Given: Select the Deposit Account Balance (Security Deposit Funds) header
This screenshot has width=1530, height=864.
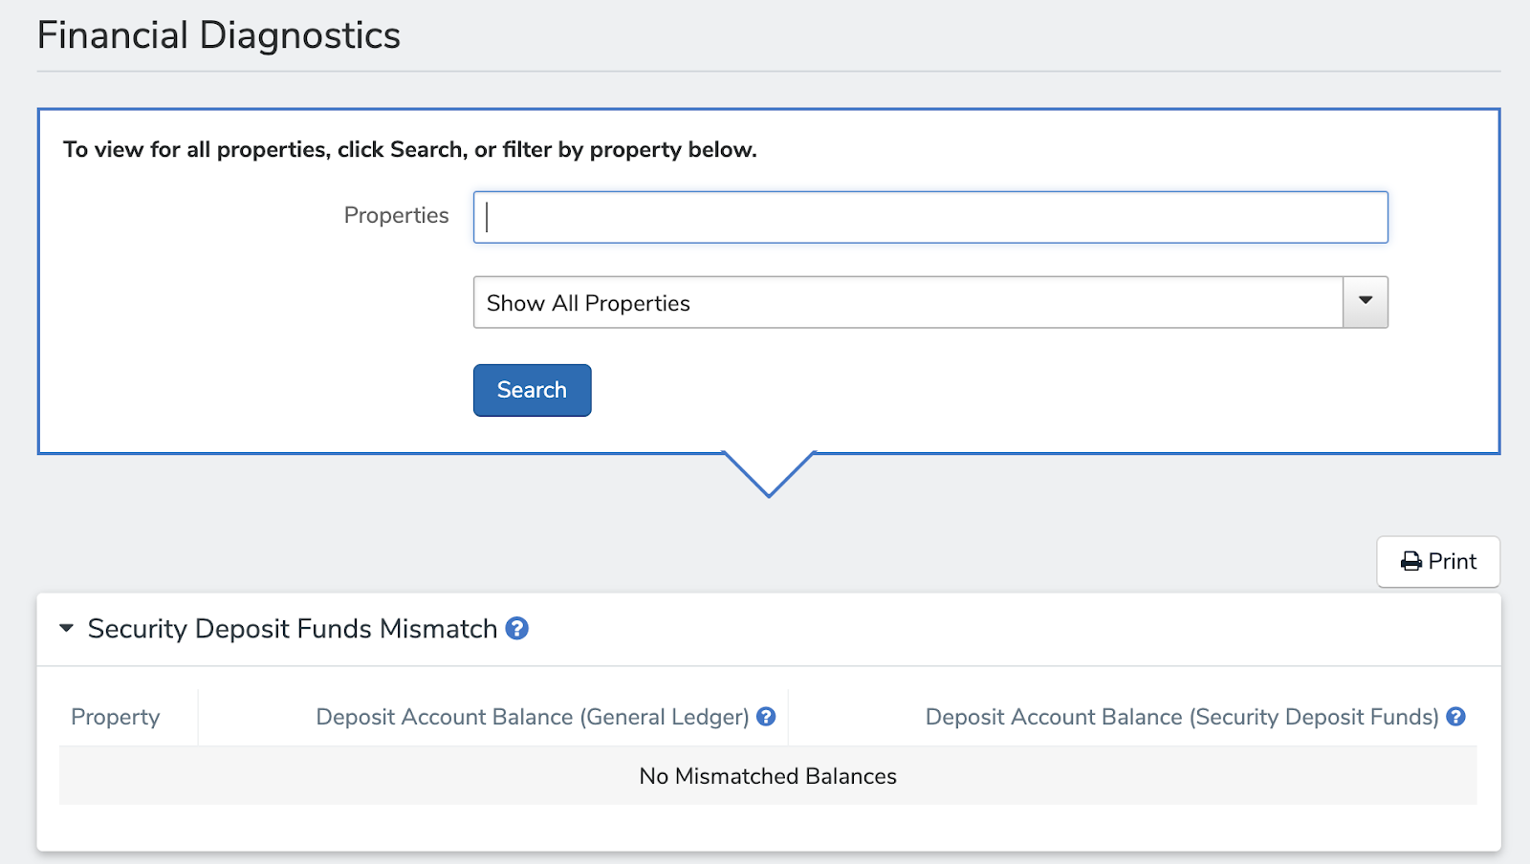Looking at the screenshot, I should 1181,717.
